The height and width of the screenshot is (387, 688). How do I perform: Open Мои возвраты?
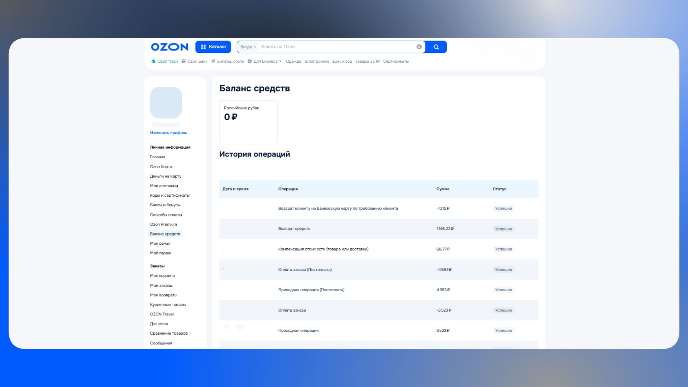pyautogui.click(x=163, y=295)
